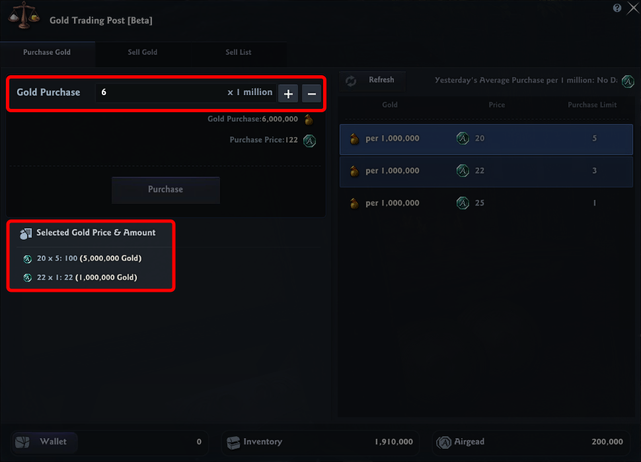Switch to the Sell Gold tab
The image size is (641, 462).
[x=143, y=53]
